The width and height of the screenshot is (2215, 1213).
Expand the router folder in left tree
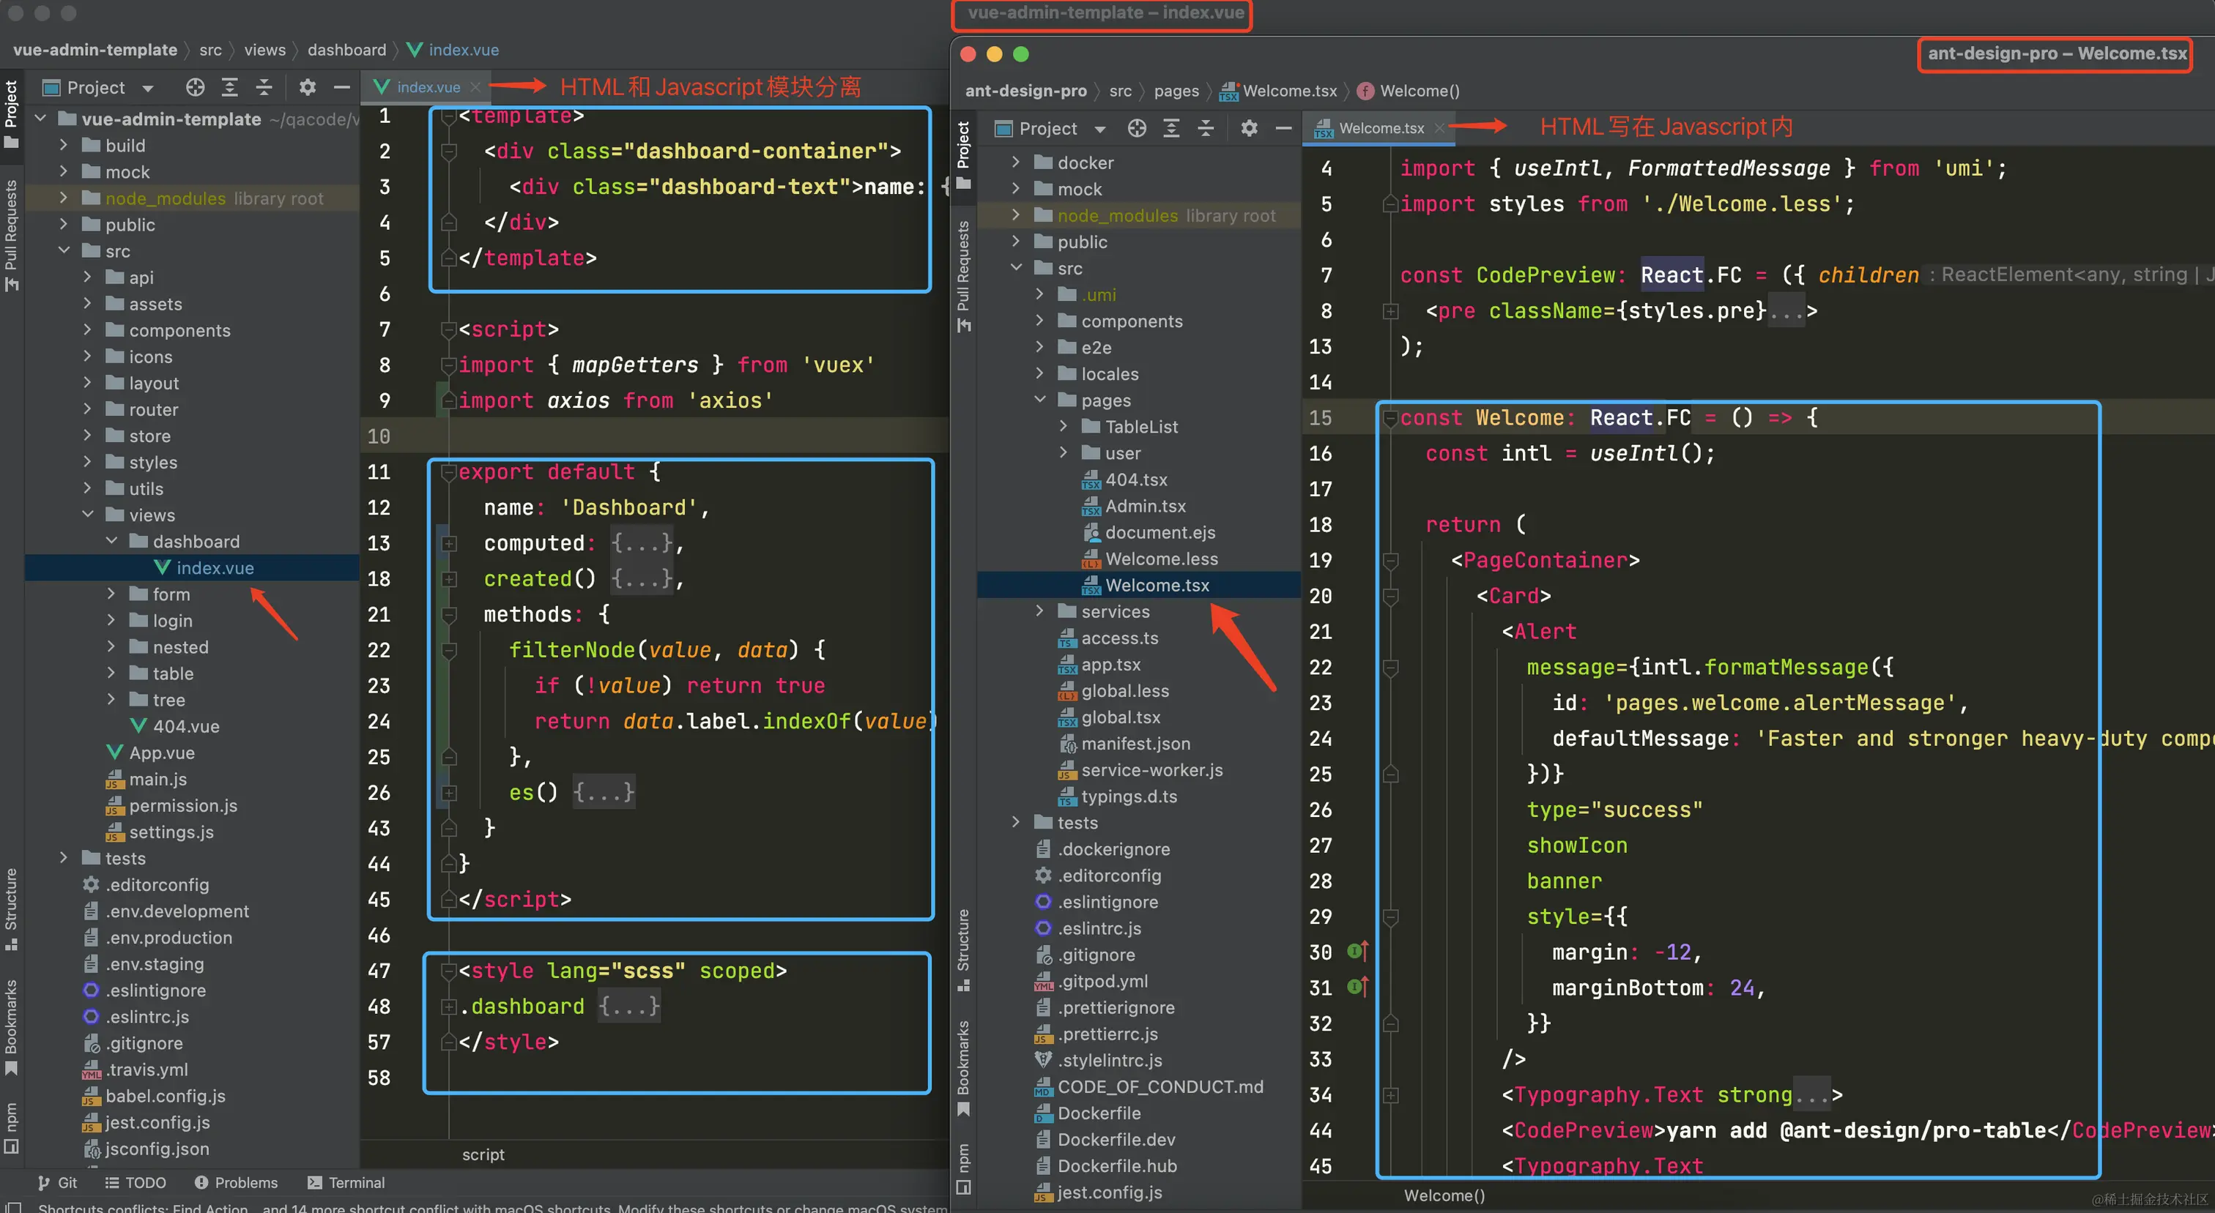(x=87, y=409)
